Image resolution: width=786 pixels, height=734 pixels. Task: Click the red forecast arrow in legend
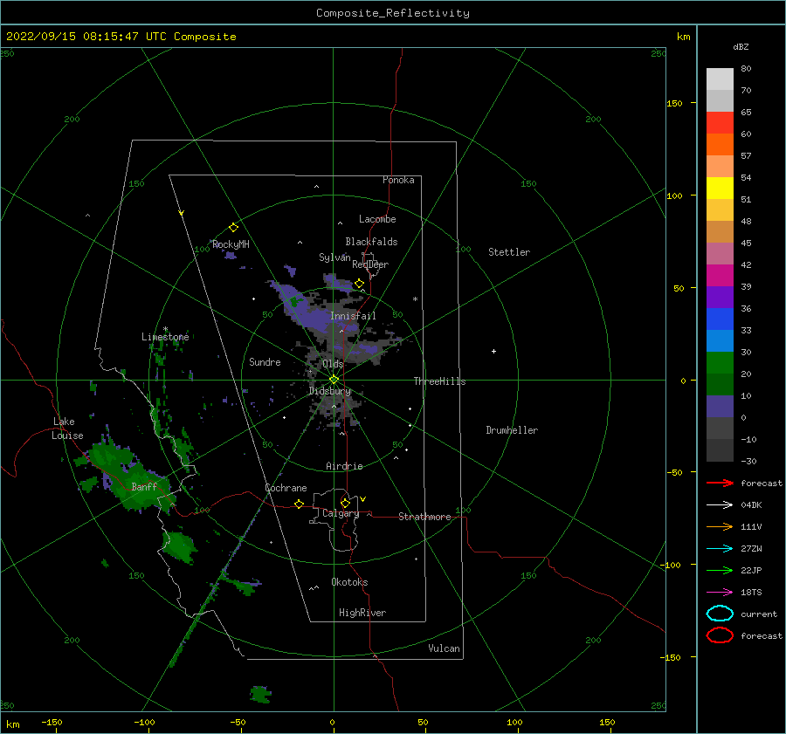[x=720, y=483]
